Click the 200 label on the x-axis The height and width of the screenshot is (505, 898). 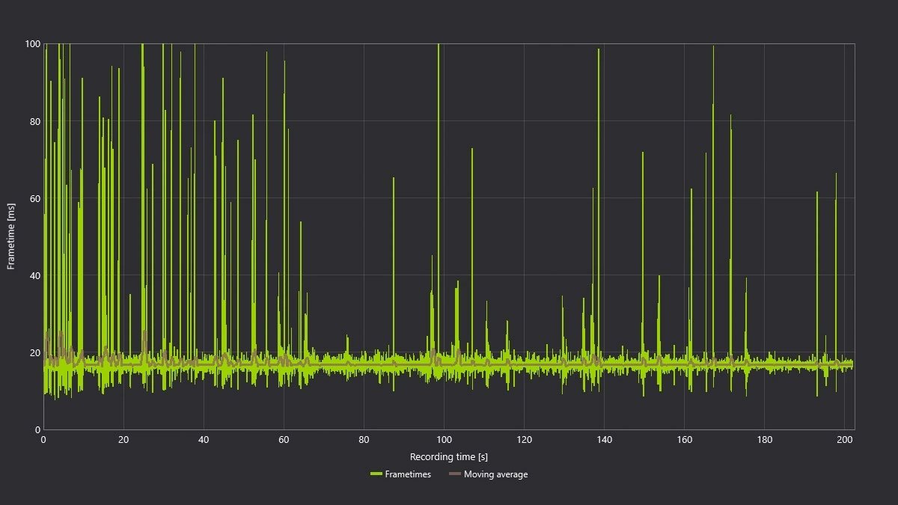click(845, 441)
